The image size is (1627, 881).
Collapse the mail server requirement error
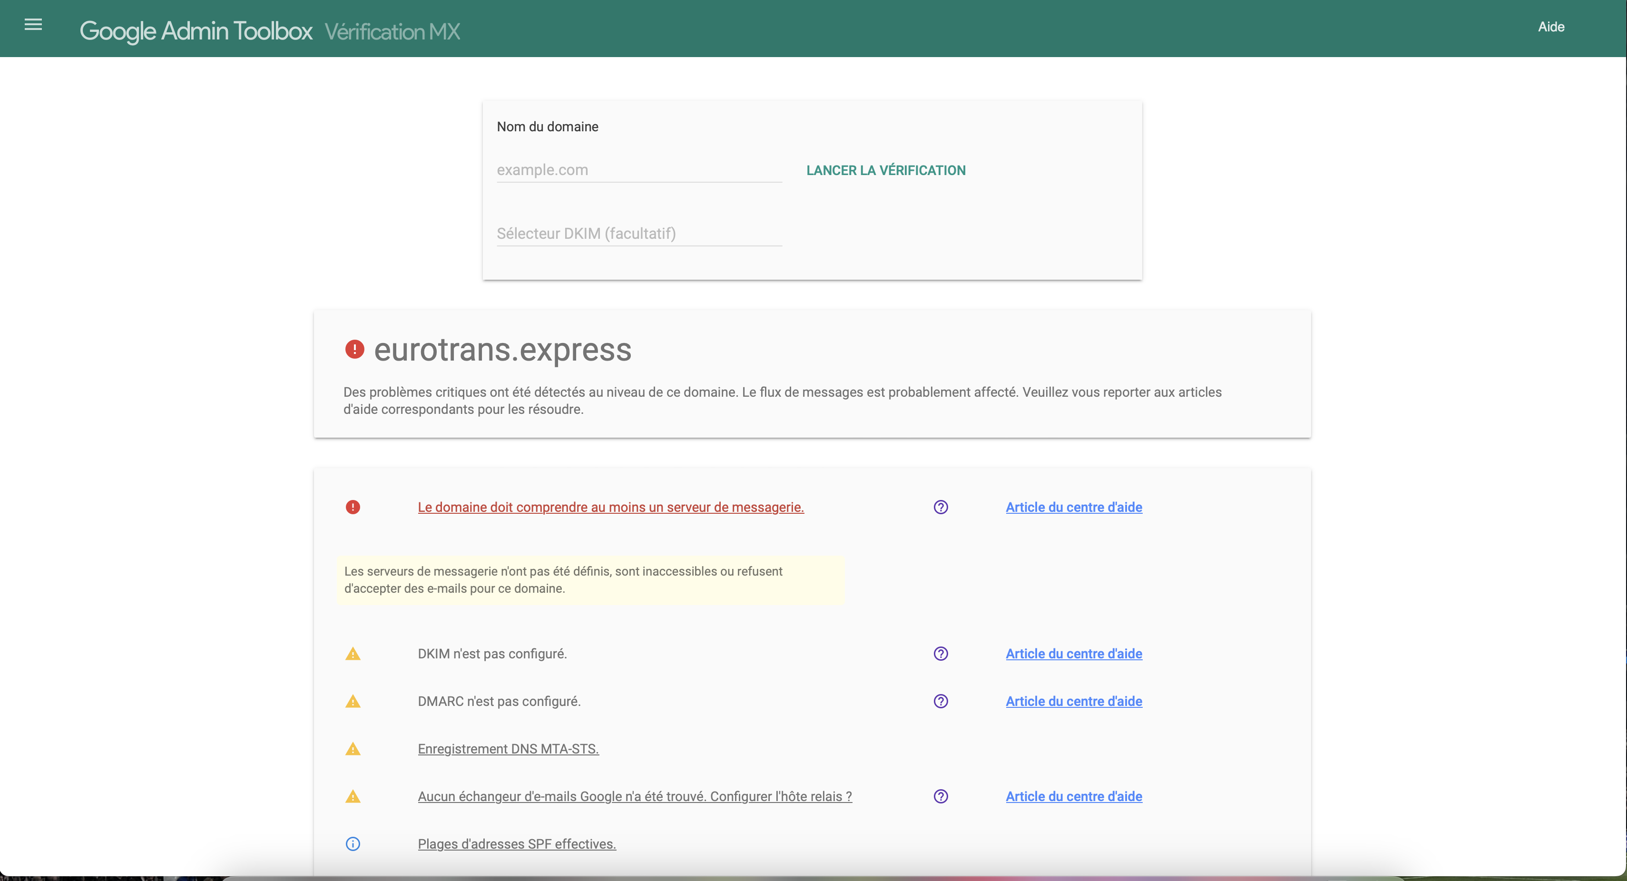click(x=610, y=507)
